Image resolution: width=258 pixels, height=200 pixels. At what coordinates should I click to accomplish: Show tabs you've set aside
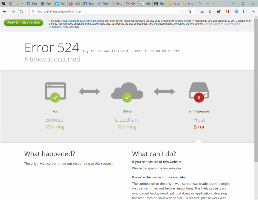[4, 4]
